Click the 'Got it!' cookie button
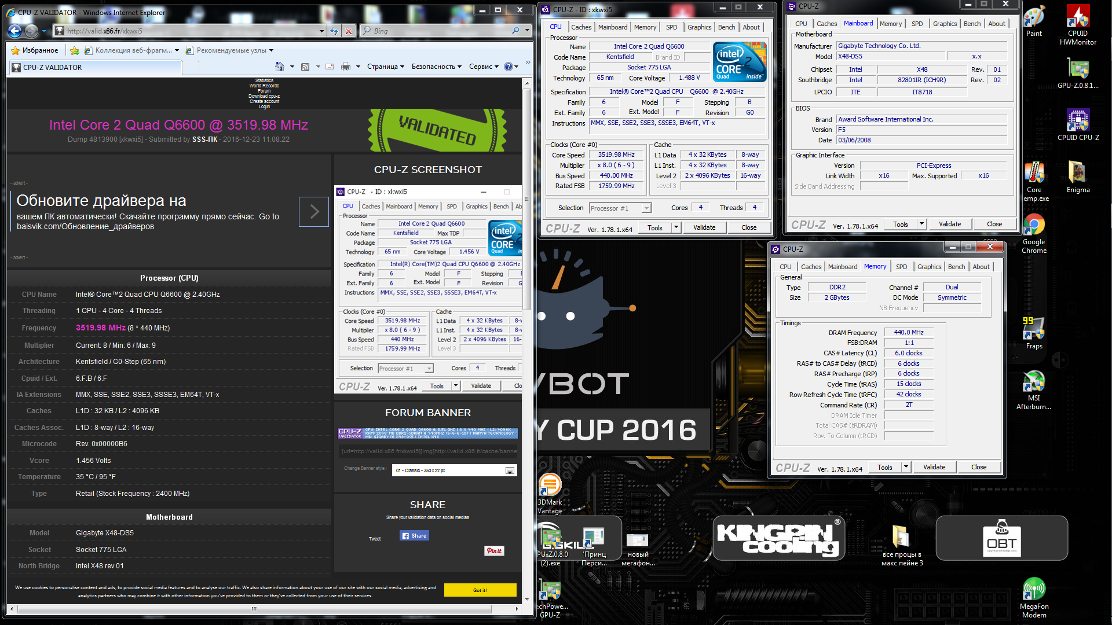Viewport: 1112px width, 625px height. tap(480, 590)
